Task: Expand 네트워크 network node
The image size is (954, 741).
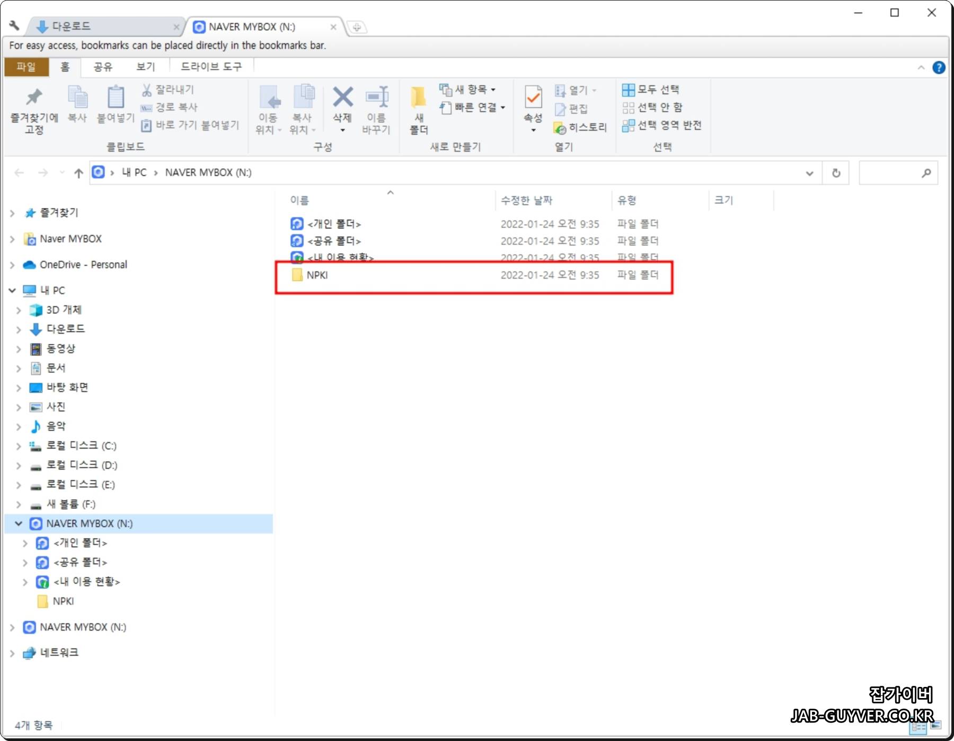Action: click(12, 653)
